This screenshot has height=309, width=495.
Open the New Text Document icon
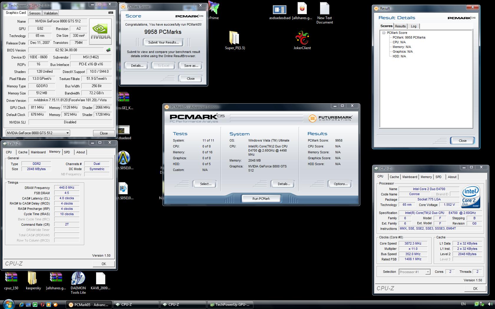325,13
